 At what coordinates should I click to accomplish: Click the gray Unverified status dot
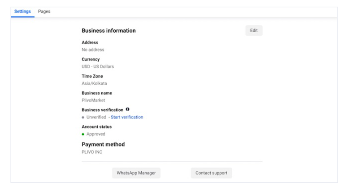(x=83, y=117)
